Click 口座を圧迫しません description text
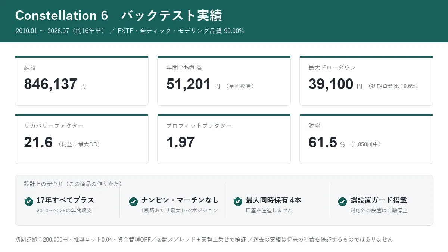This screenshot has height=252, width=448. pos(269,211)
